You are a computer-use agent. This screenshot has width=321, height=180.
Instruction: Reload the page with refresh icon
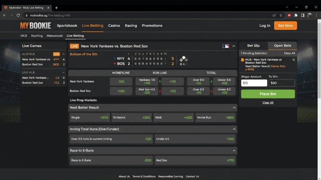pyautogui.click(x=18, y=15)
